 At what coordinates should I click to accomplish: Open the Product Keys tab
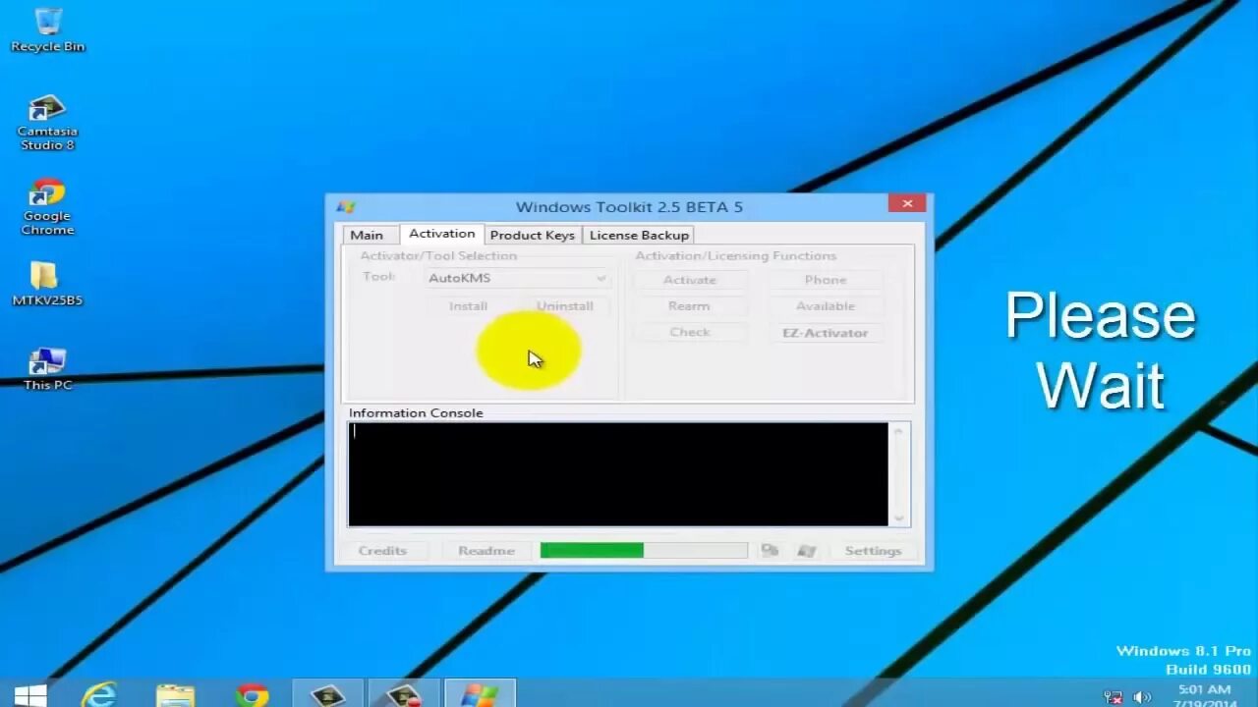(533, 235)
